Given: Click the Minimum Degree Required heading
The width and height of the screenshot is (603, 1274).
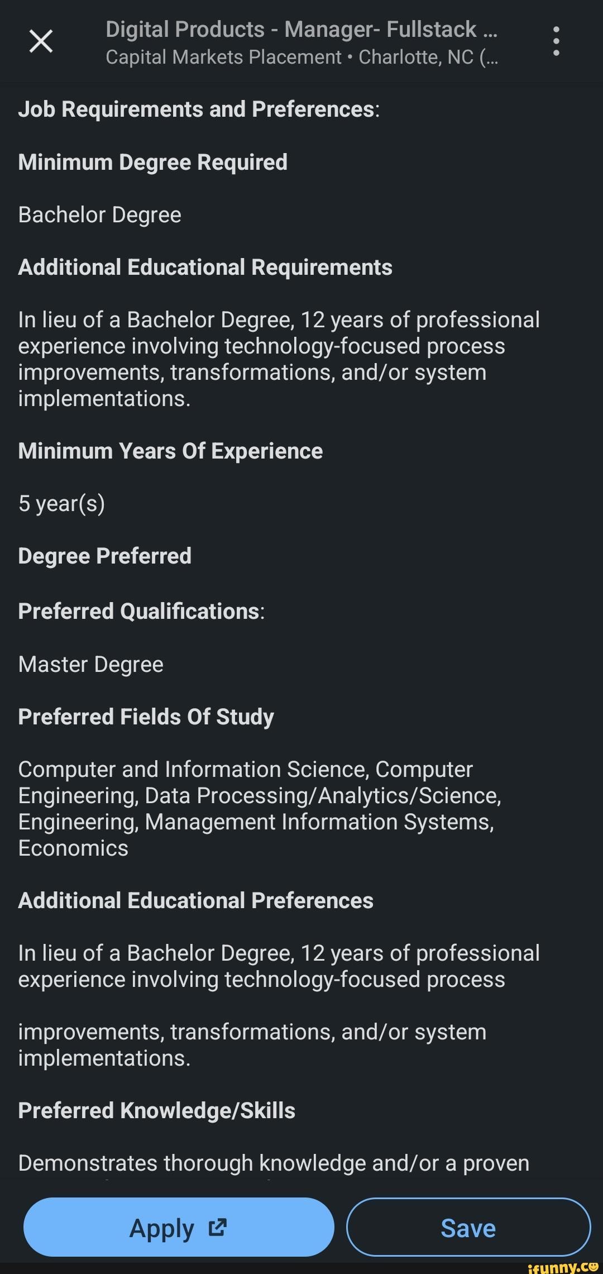Looking at the screenshot, I should click(152, 162).
